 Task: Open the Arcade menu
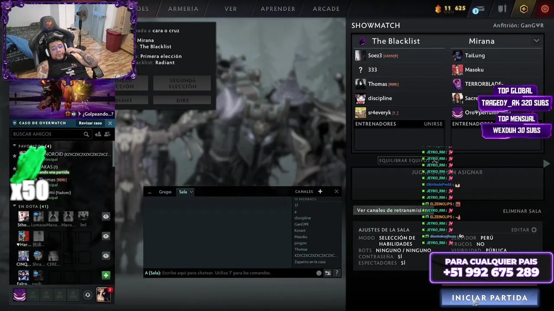point(326,9)
